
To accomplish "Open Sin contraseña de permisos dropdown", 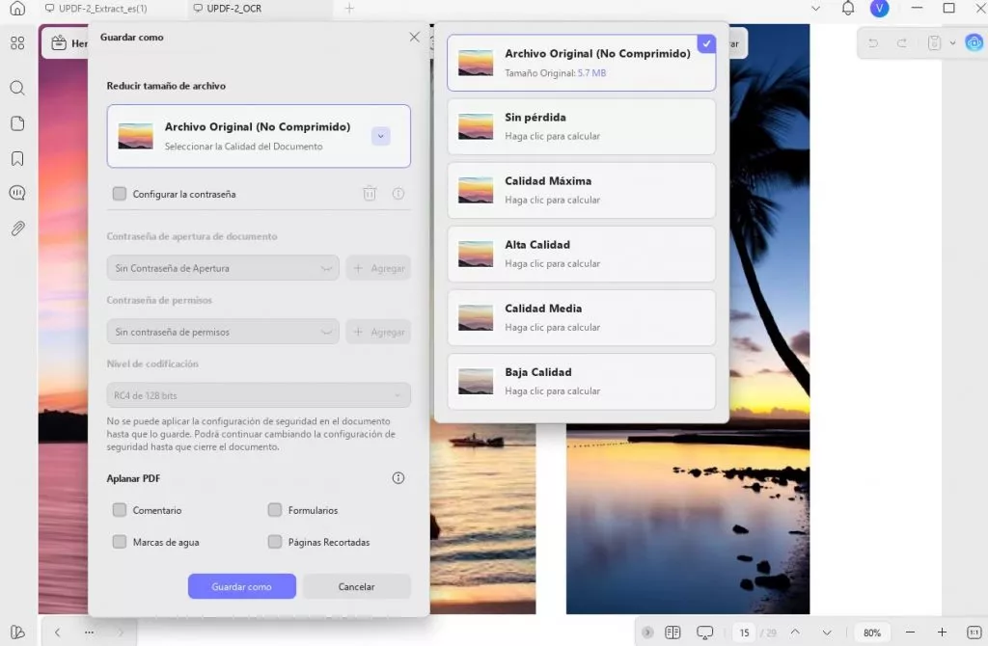I will click(223, 332).
